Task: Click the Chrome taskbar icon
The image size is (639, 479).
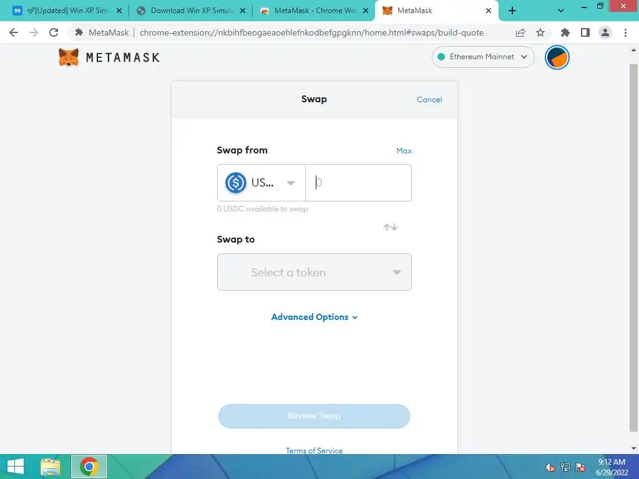Action: click(89, 467)
